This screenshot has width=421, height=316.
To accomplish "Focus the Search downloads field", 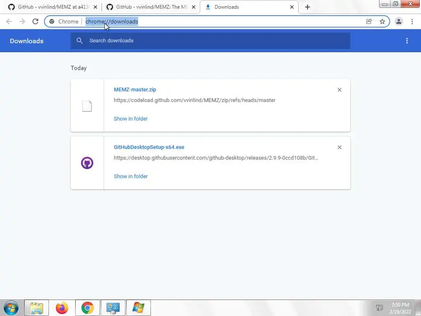I will [210, 41].
